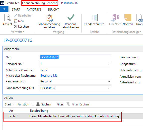This screenshot has width=143, height=130.
Task: Click the Bosshard ML last name link
Action: pos(49,76)
